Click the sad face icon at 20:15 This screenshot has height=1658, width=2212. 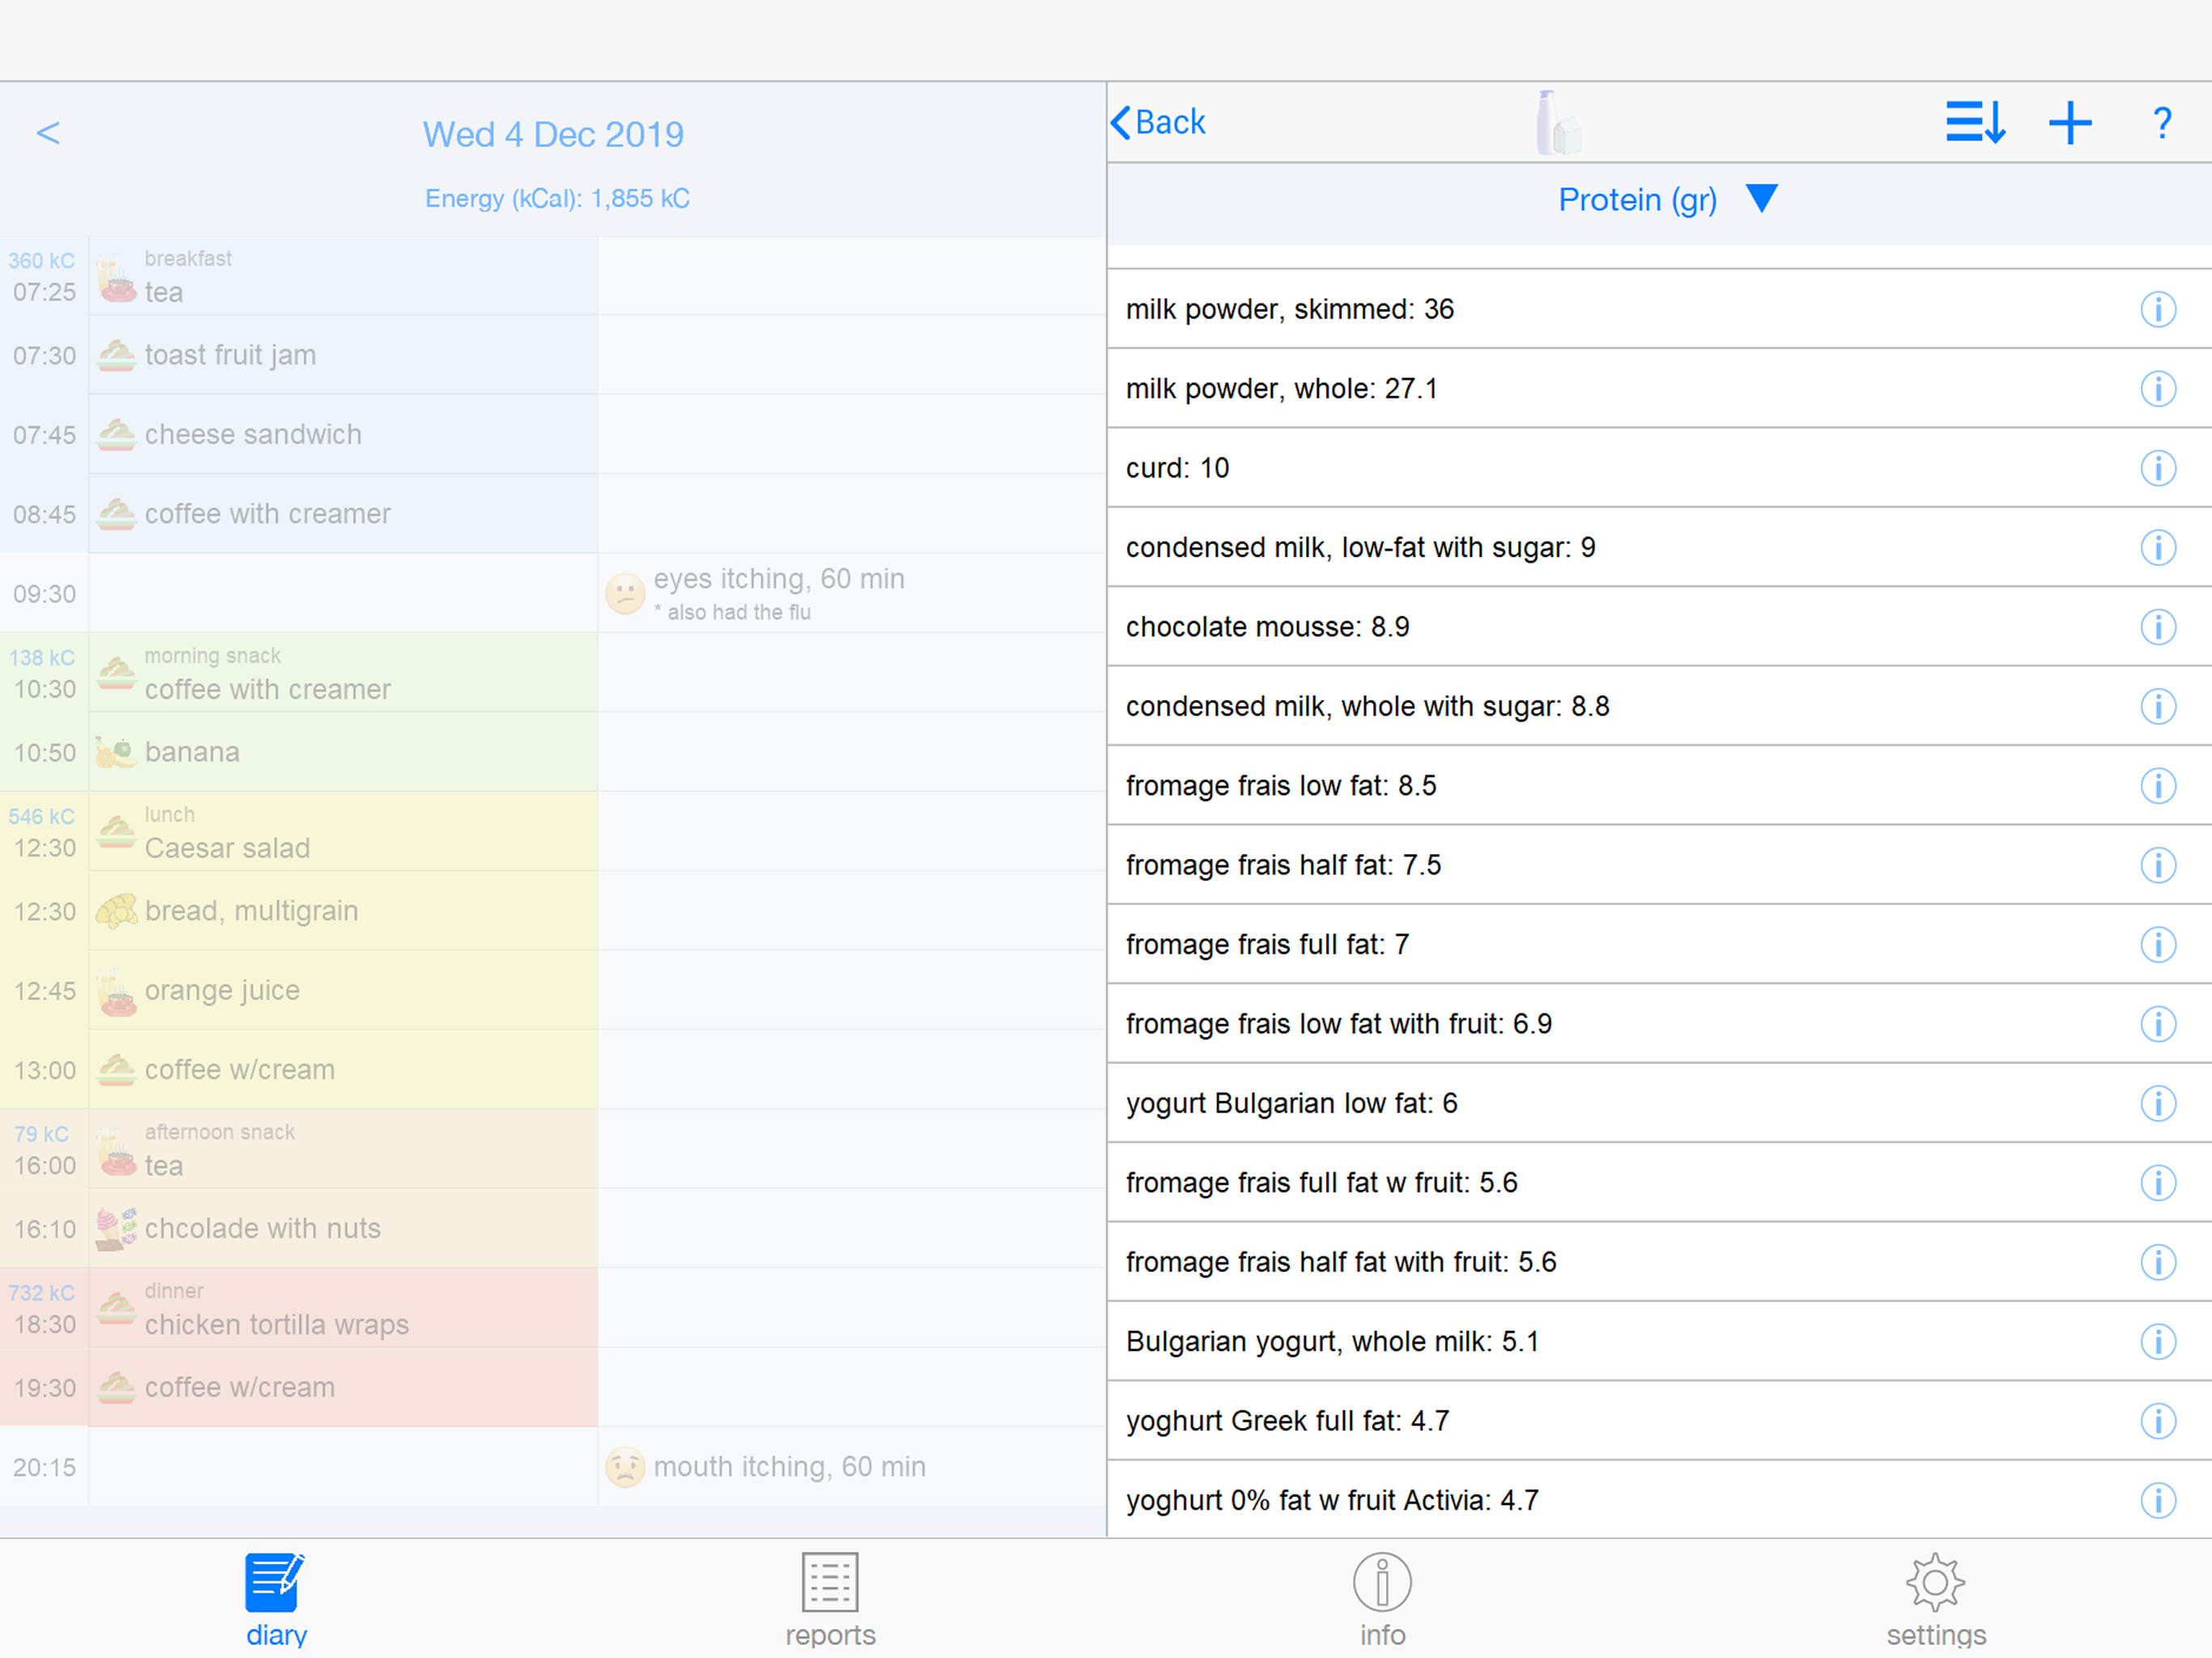[625, 1467]
